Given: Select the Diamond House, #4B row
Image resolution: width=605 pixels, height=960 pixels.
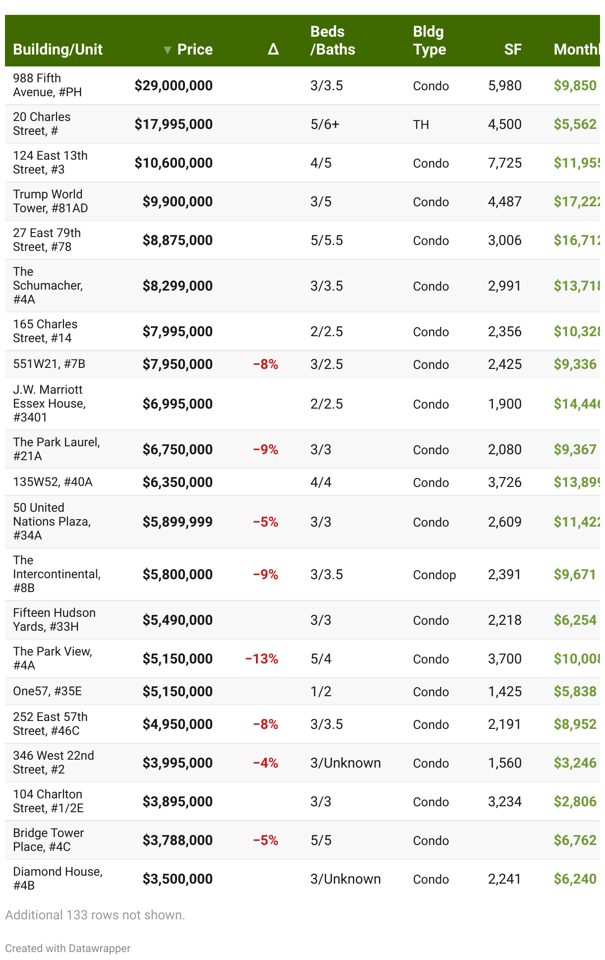Looking at the screenshot, I should click(x=58, y=879).
